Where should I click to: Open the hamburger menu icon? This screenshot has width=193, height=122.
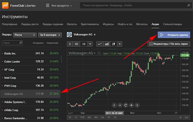pyautogui.click(x=47, y=5)
